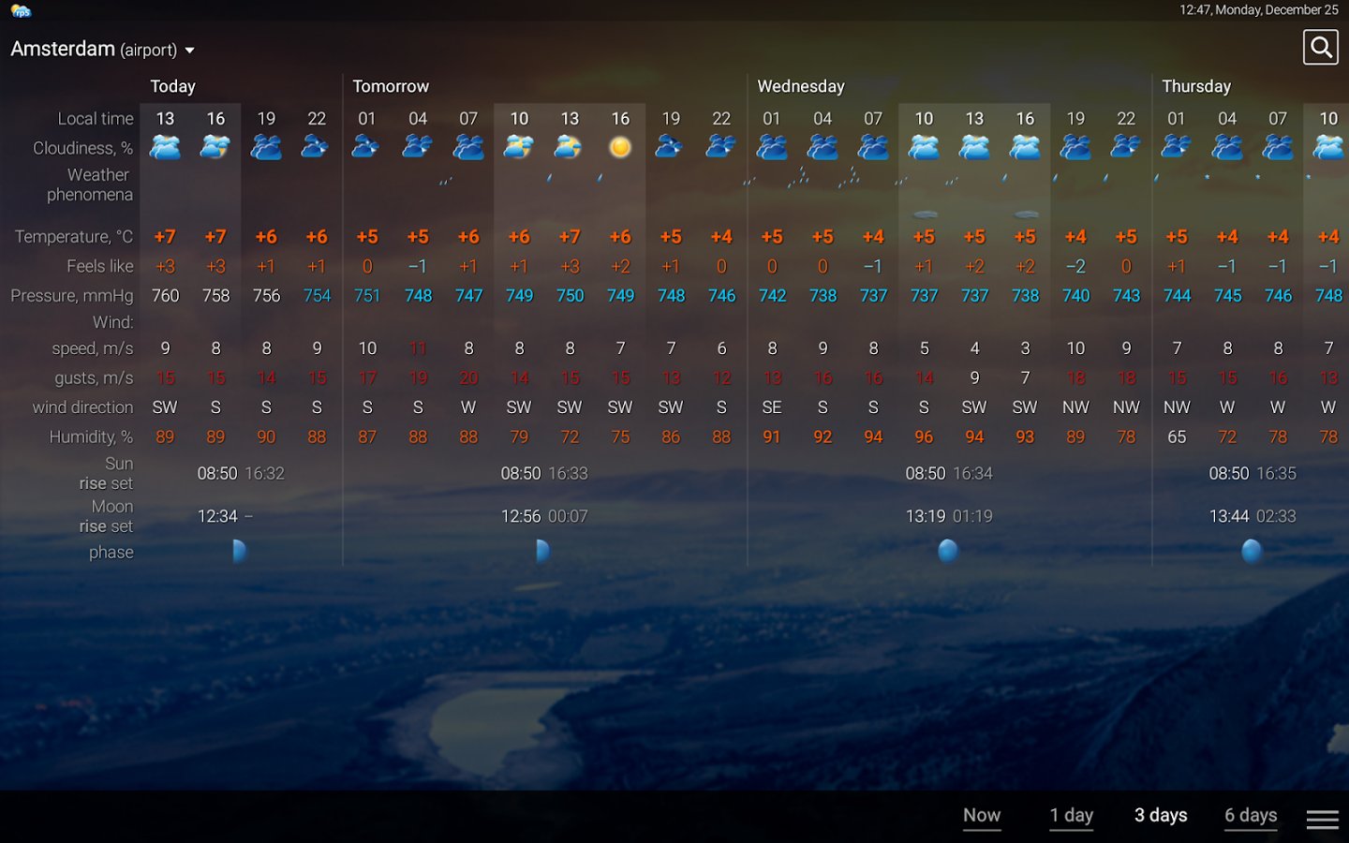Select the sunny icon at Tomorrow 16:00
The width and height of the screenshot is (1349, 843).
click(x=619, y=146)
